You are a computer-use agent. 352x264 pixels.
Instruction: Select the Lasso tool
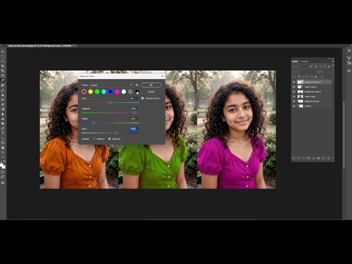click(x=3, y=61)
